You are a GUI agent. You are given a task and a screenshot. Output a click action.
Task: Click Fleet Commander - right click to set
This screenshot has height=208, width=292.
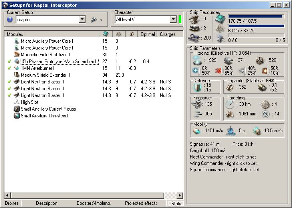tap(223, 157)
